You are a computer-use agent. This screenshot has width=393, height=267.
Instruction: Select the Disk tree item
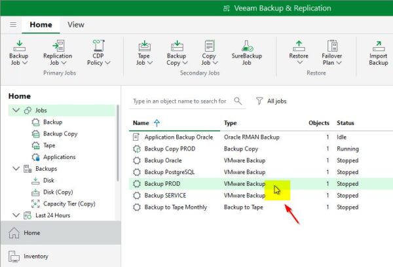tap(43, 181)
